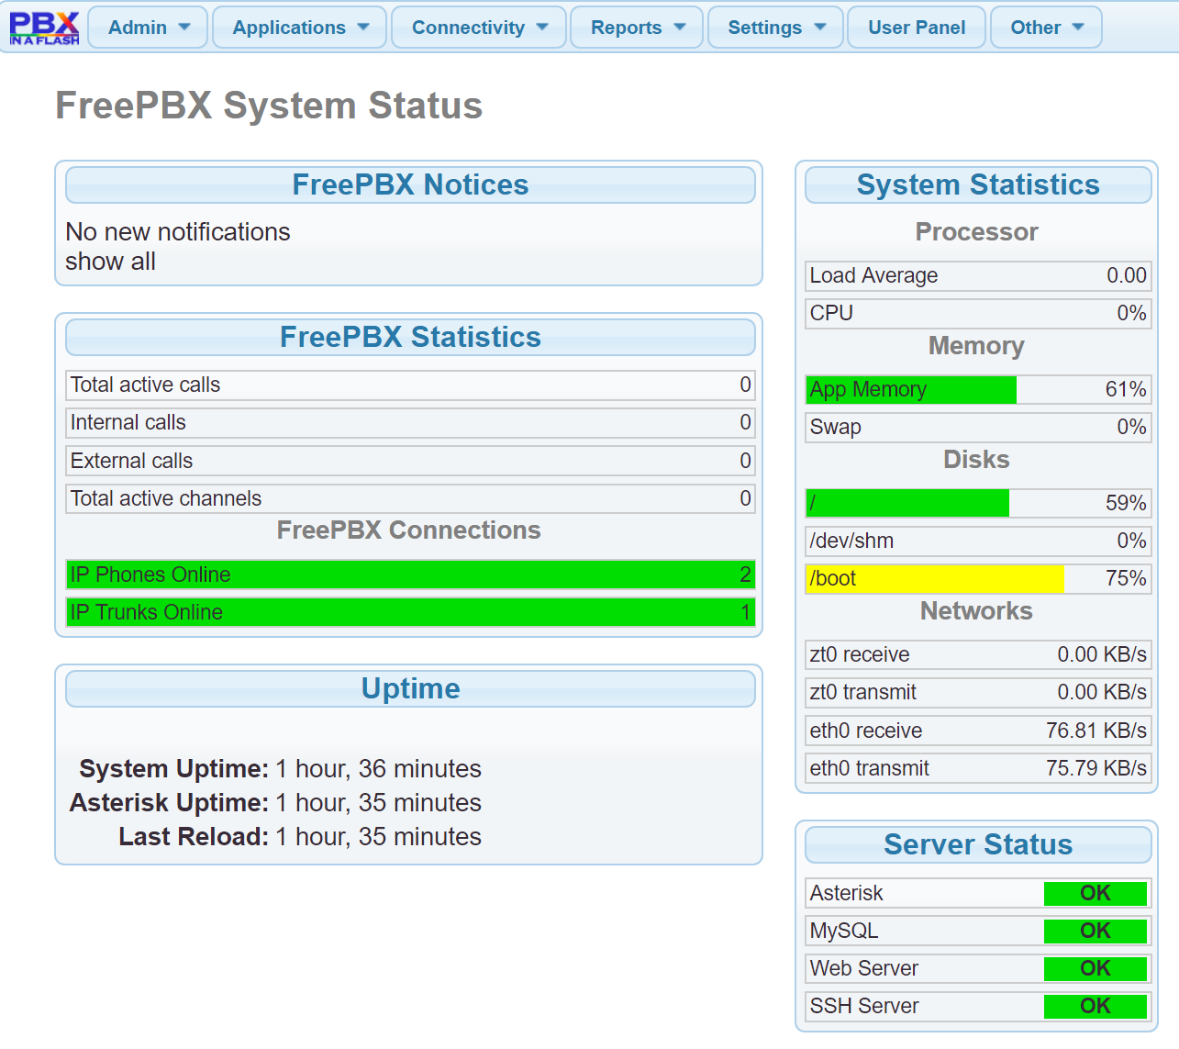Viewport: 1179px width, 1049px height.
Task: Click the zt0 receive row
Action: pos(978,655)
